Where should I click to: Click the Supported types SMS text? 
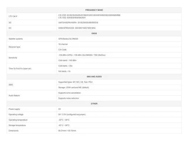coord(75,82)
